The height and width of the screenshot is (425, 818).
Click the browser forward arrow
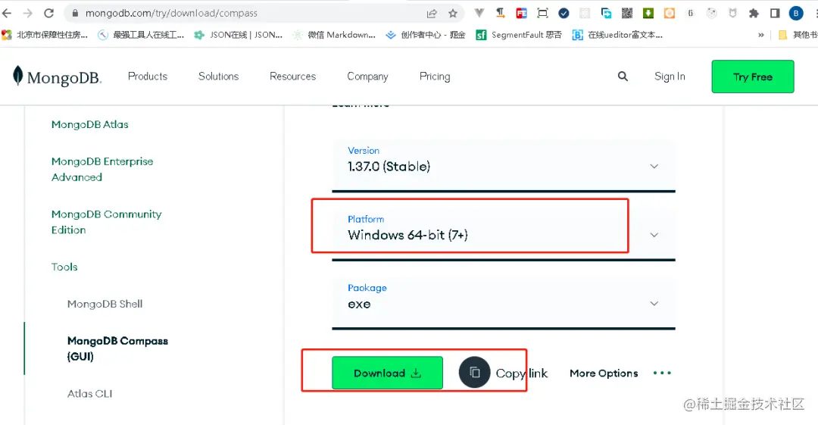[x=28, y=13]
